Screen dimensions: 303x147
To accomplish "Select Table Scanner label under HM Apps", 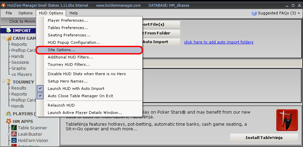I will [32, 128].
